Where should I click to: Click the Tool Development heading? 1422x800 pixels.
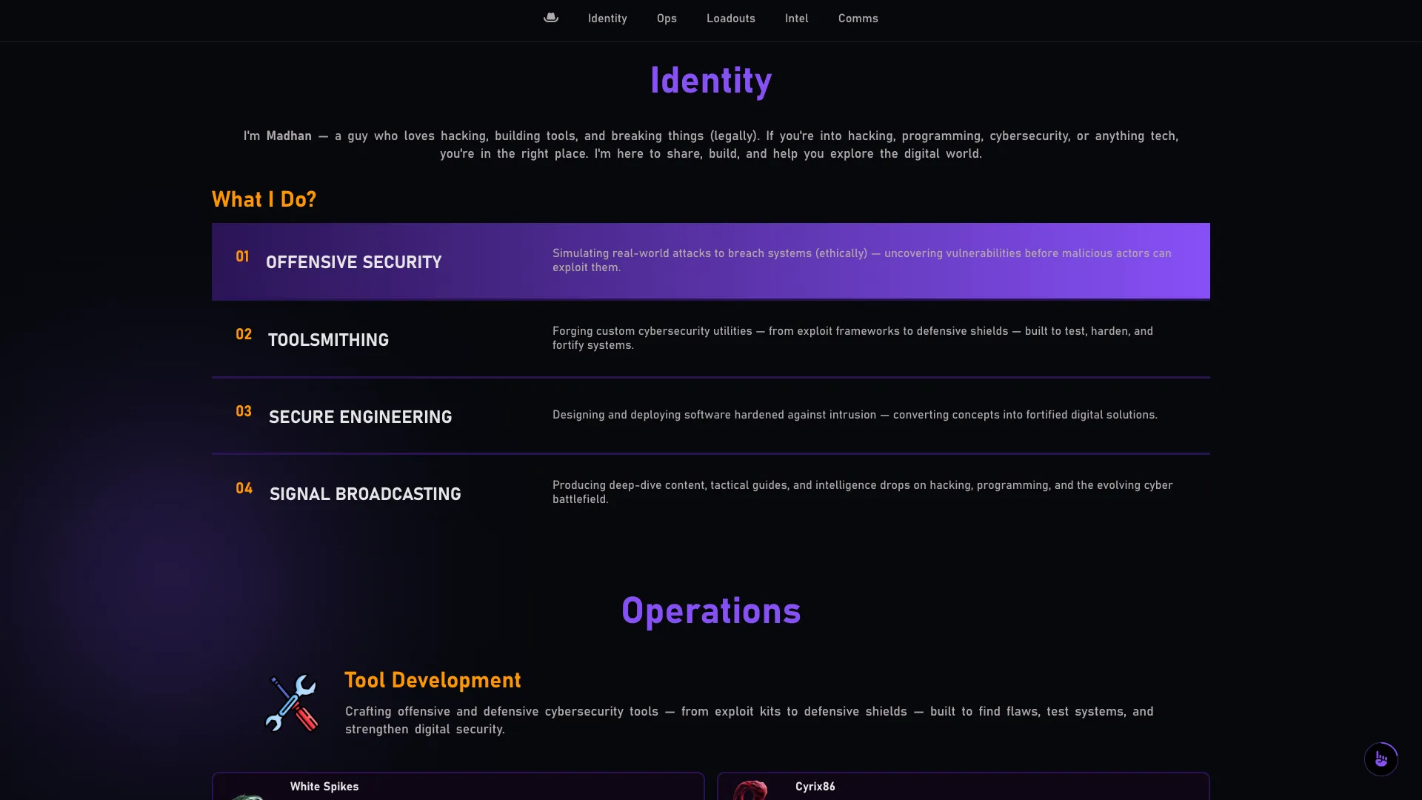click(433, 680)
